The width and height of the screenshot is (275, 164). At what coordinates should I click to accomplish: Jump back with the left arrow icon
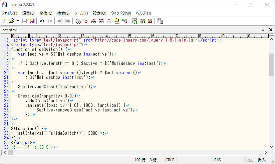[x=60, y=21]
